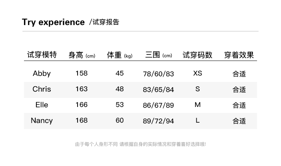Screen dimensions: 281x166
Task: Click Elle's height value 166
Action: 81,105
